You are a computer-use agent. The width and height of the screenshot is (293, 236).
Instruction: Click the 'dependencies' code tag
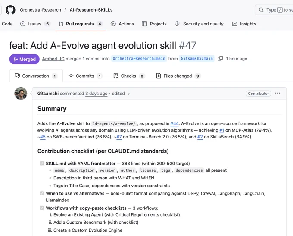click(x=189, y=170)
